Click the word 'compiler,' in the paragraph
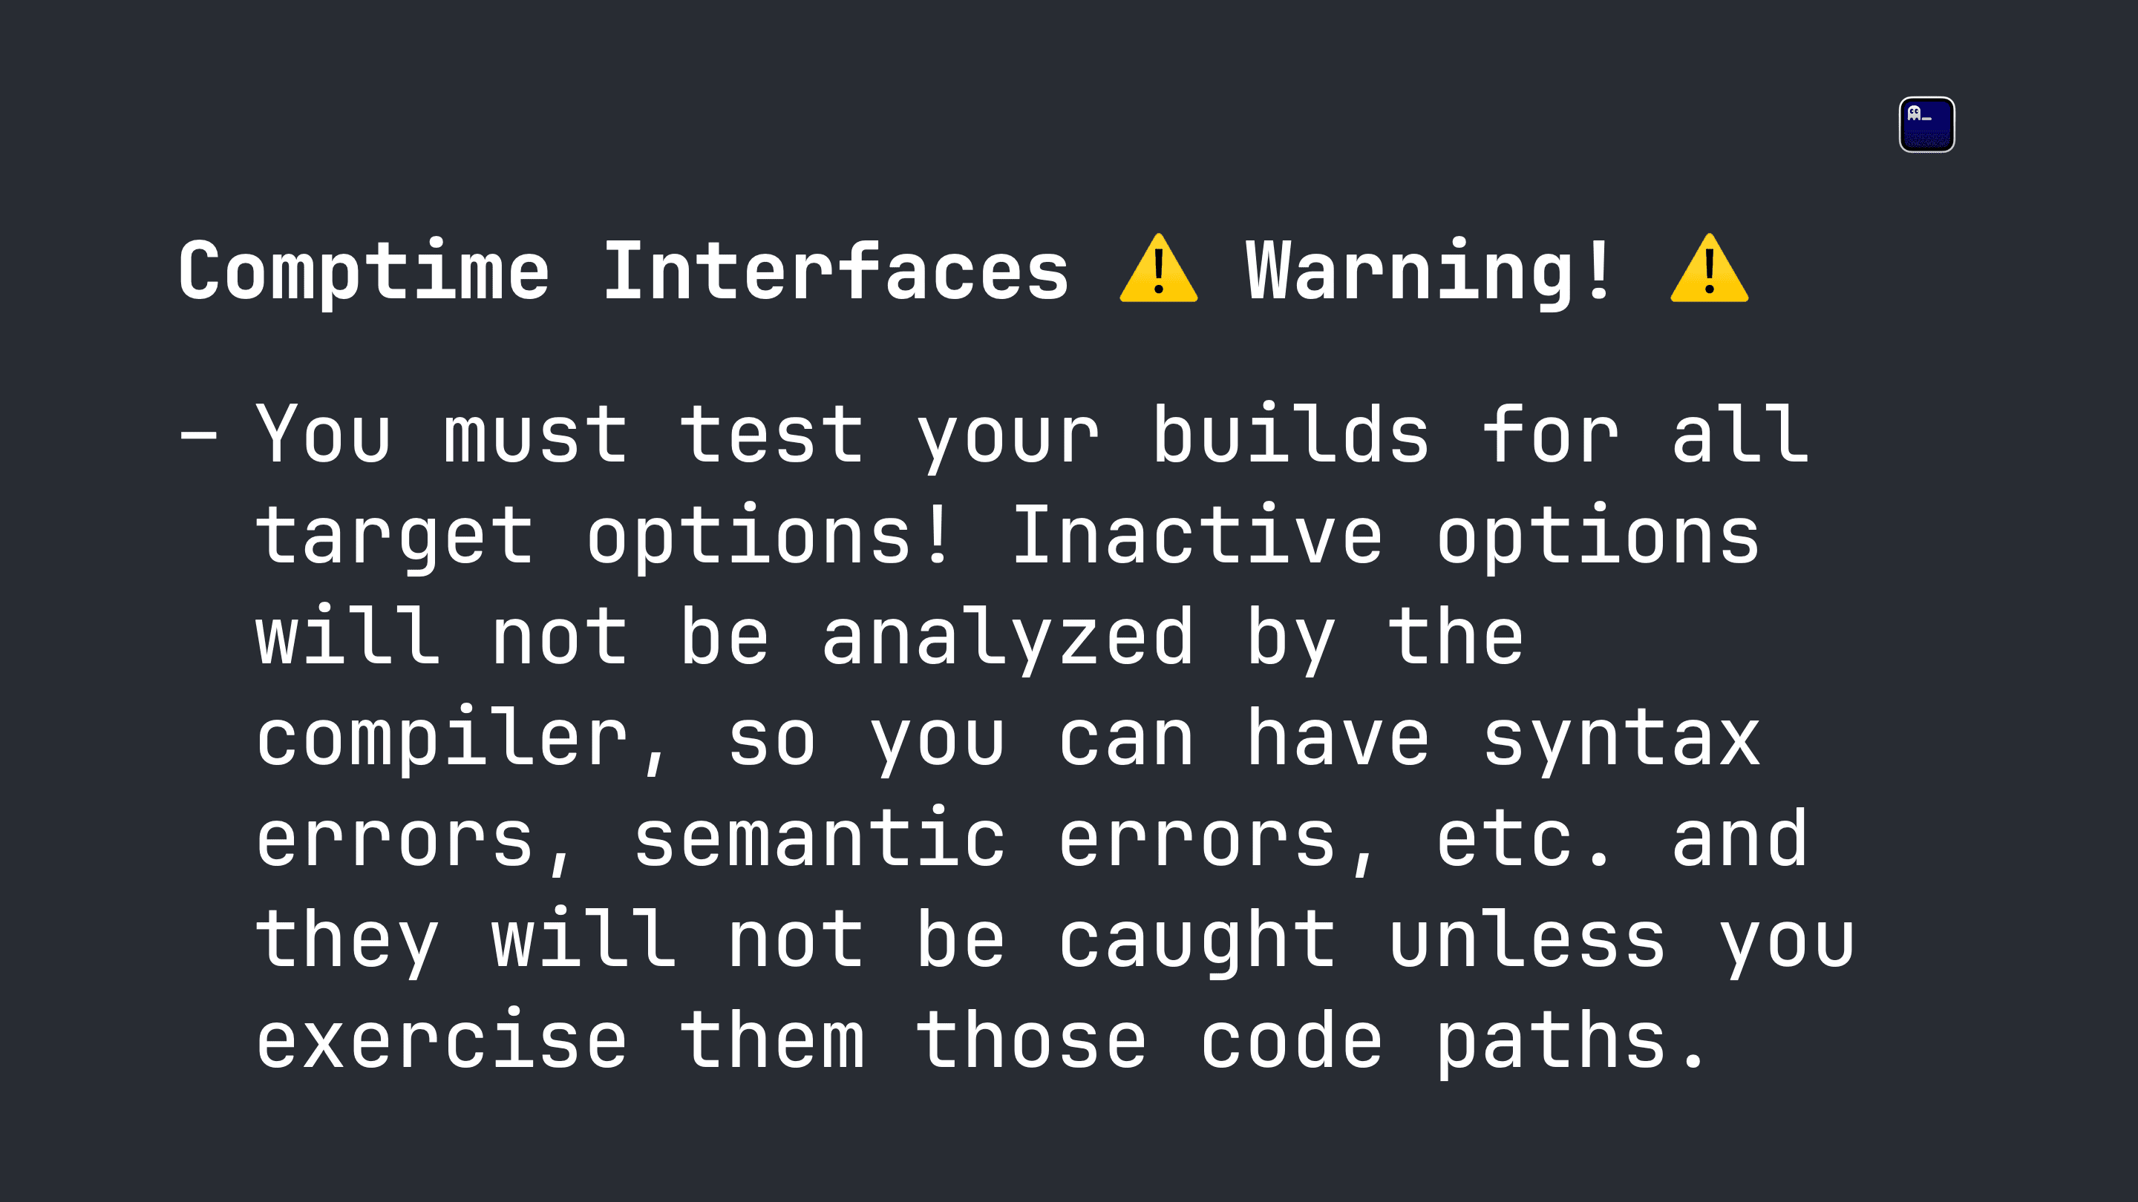Viewport: 2138px width, 1202px height. 462,738
